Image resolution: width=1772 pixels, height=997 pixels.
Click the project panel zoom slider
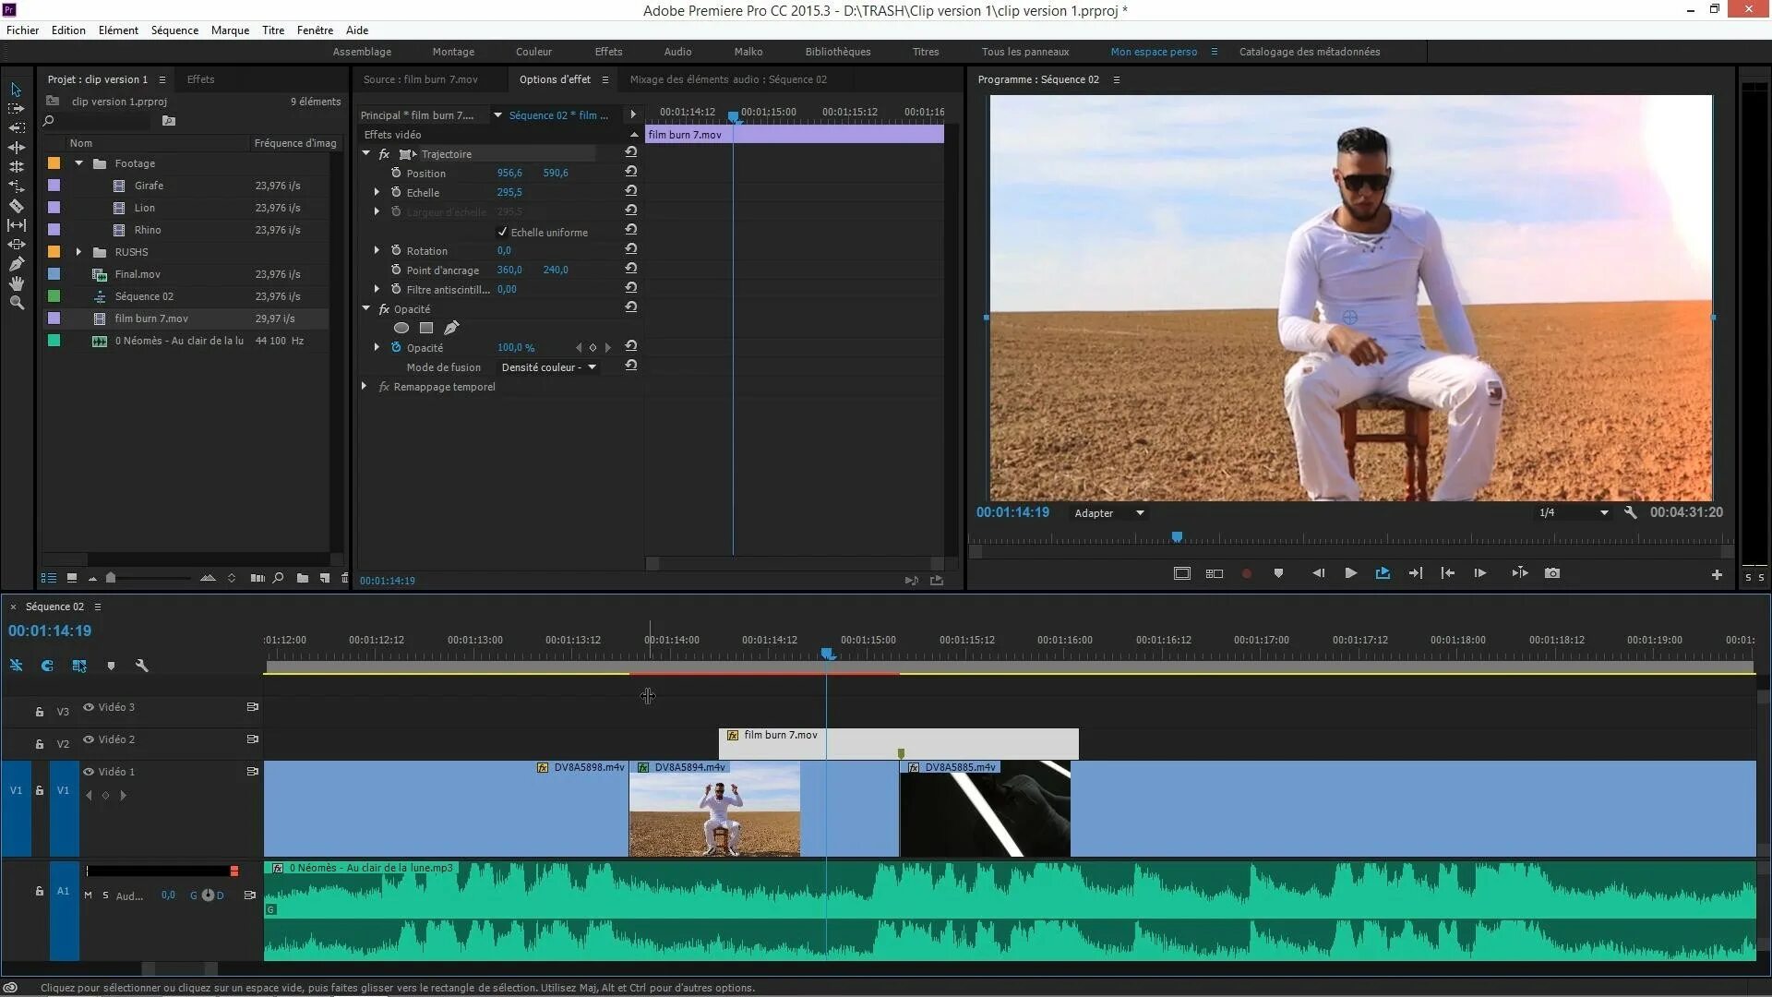point(111,578)
